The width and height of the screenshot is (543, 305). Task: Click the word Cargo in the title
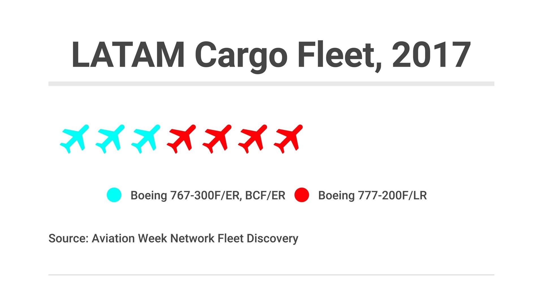pyautogui.click(x=241, y=55)
